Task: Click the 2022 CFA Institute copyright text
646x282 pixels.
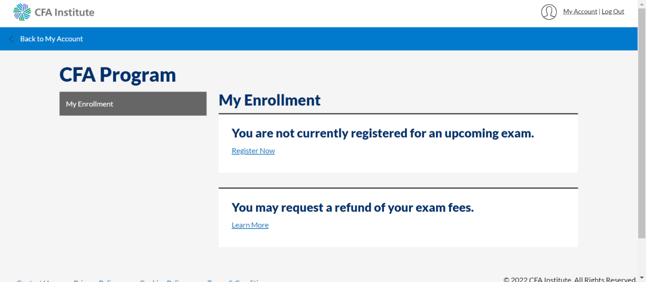Action: point(569,279)
